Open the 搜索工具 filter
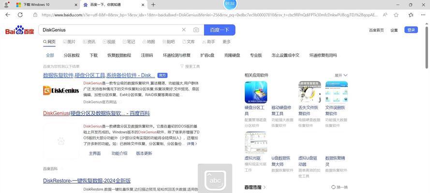 [190, 67]
